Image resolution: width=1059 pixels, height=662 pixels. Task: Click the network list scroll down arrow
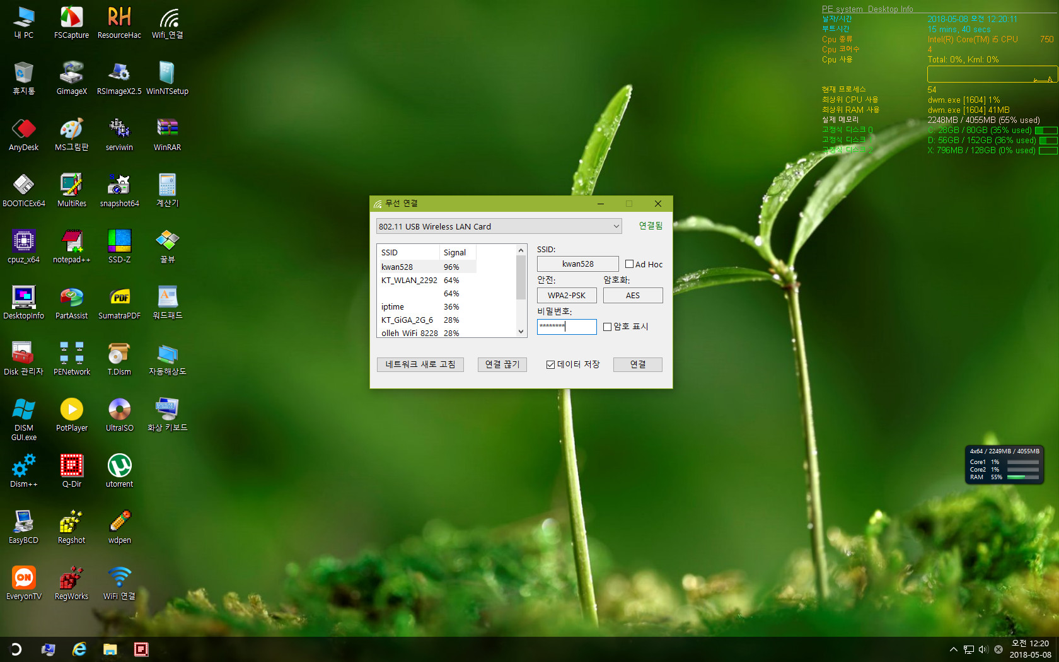coord(521,332)
